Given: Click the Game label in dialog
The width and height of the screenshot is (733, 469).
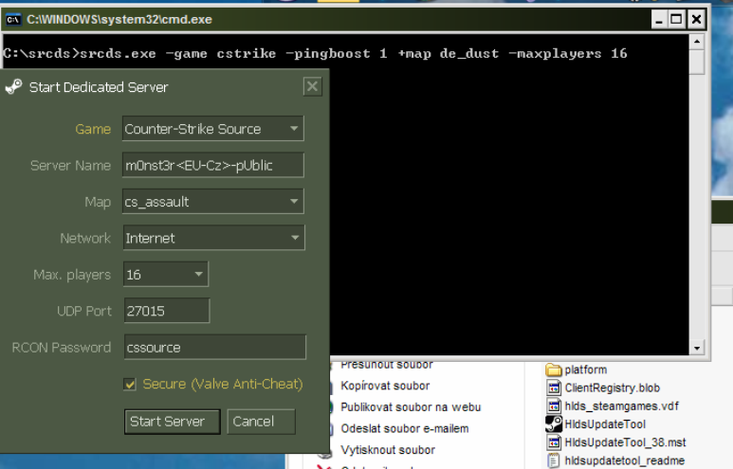Looking at the screenshot, I should click(x=93, y=129).
